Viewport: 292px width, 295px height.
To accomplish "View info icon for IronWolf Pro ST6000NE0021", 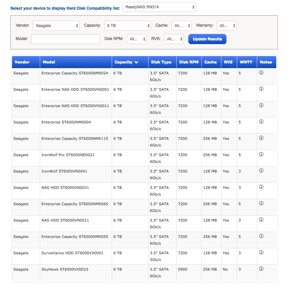I will (261, 154).
